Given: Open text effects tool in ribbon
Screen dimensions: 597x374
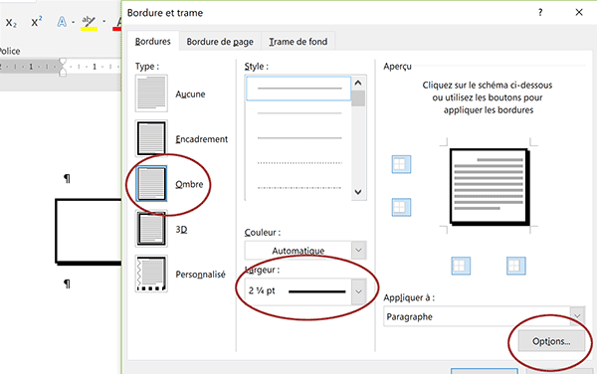Looking at the screenshot, I should coord(62,22).
